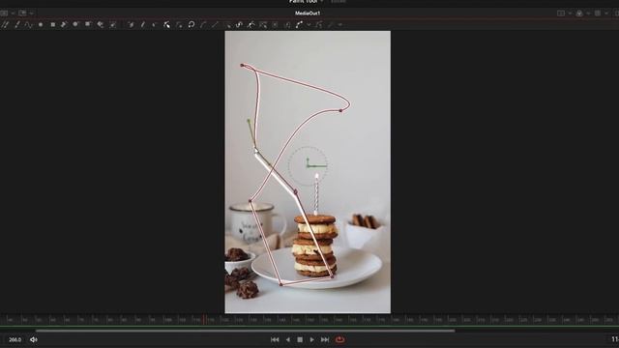Viewport: 619px width, 348px height.
Task: Select the Copy Ellipse tool
Action: click(75, 24)
